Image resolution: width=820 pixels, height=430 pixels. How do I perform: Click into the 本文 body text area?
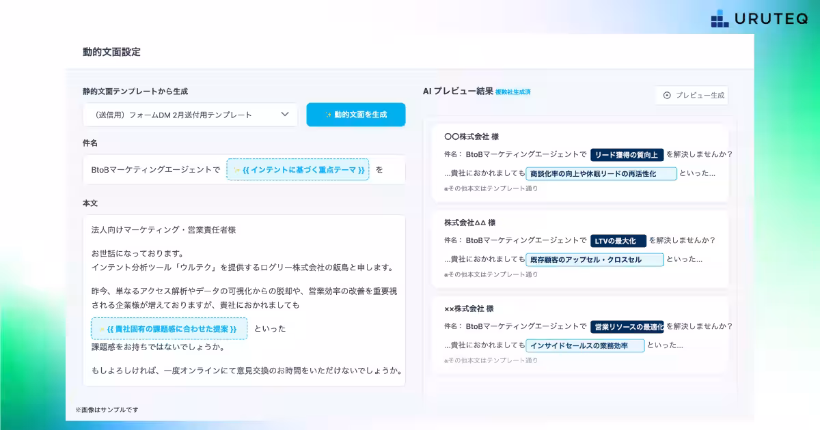244,301
